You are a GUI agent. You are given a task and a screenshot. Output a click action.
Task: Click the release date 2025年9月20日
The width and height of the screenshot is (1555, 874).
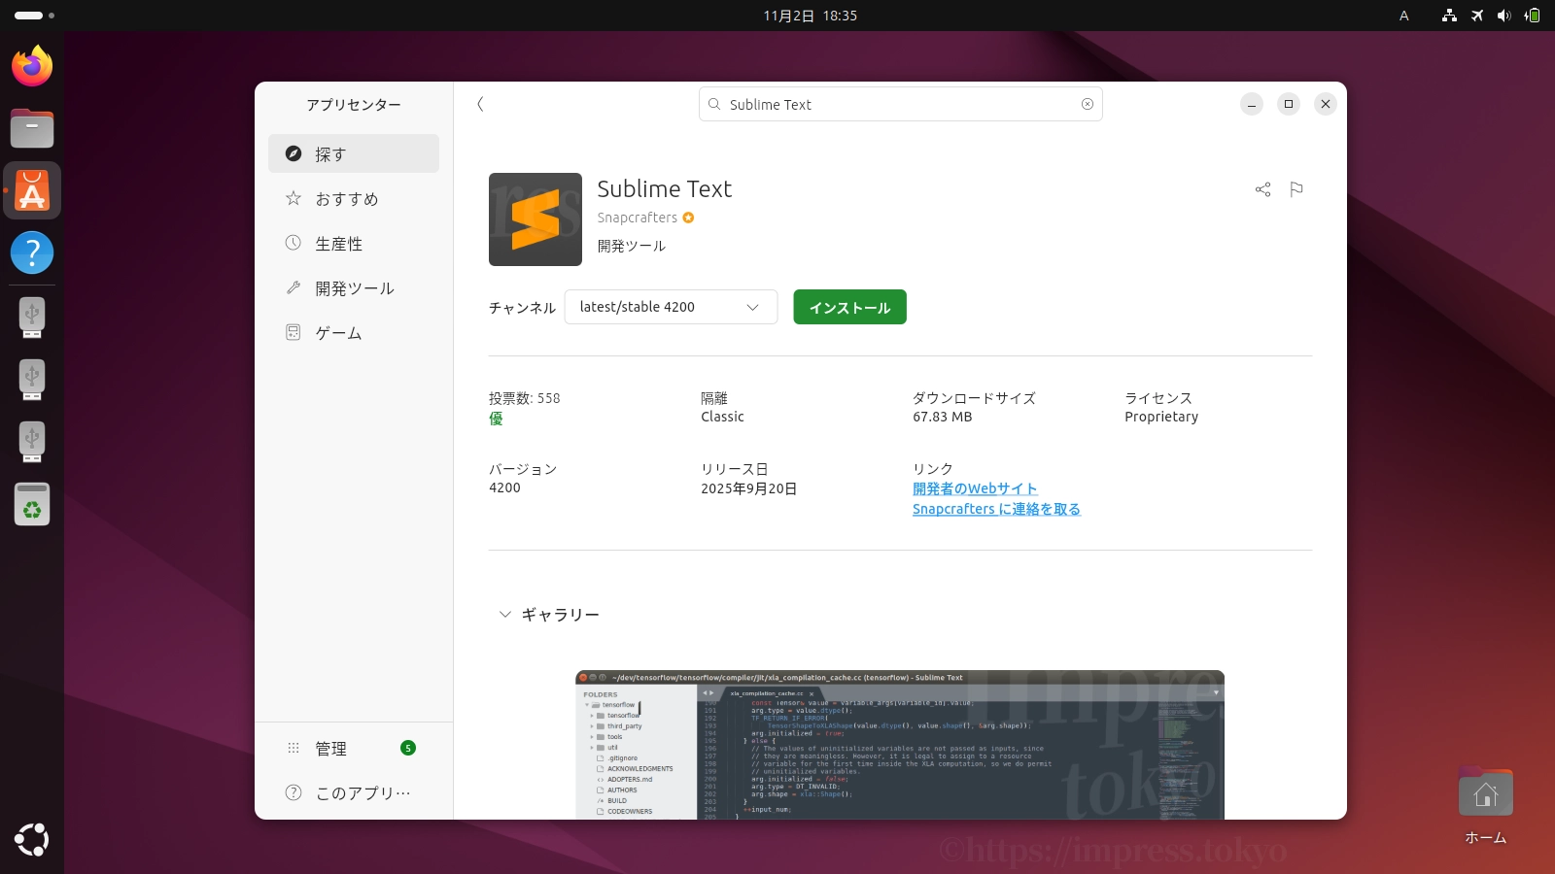[x=749, y=488]
